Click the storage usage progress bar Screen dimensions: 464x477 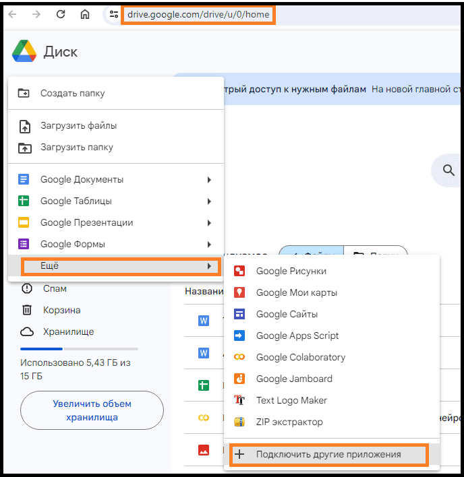point(79,349)
